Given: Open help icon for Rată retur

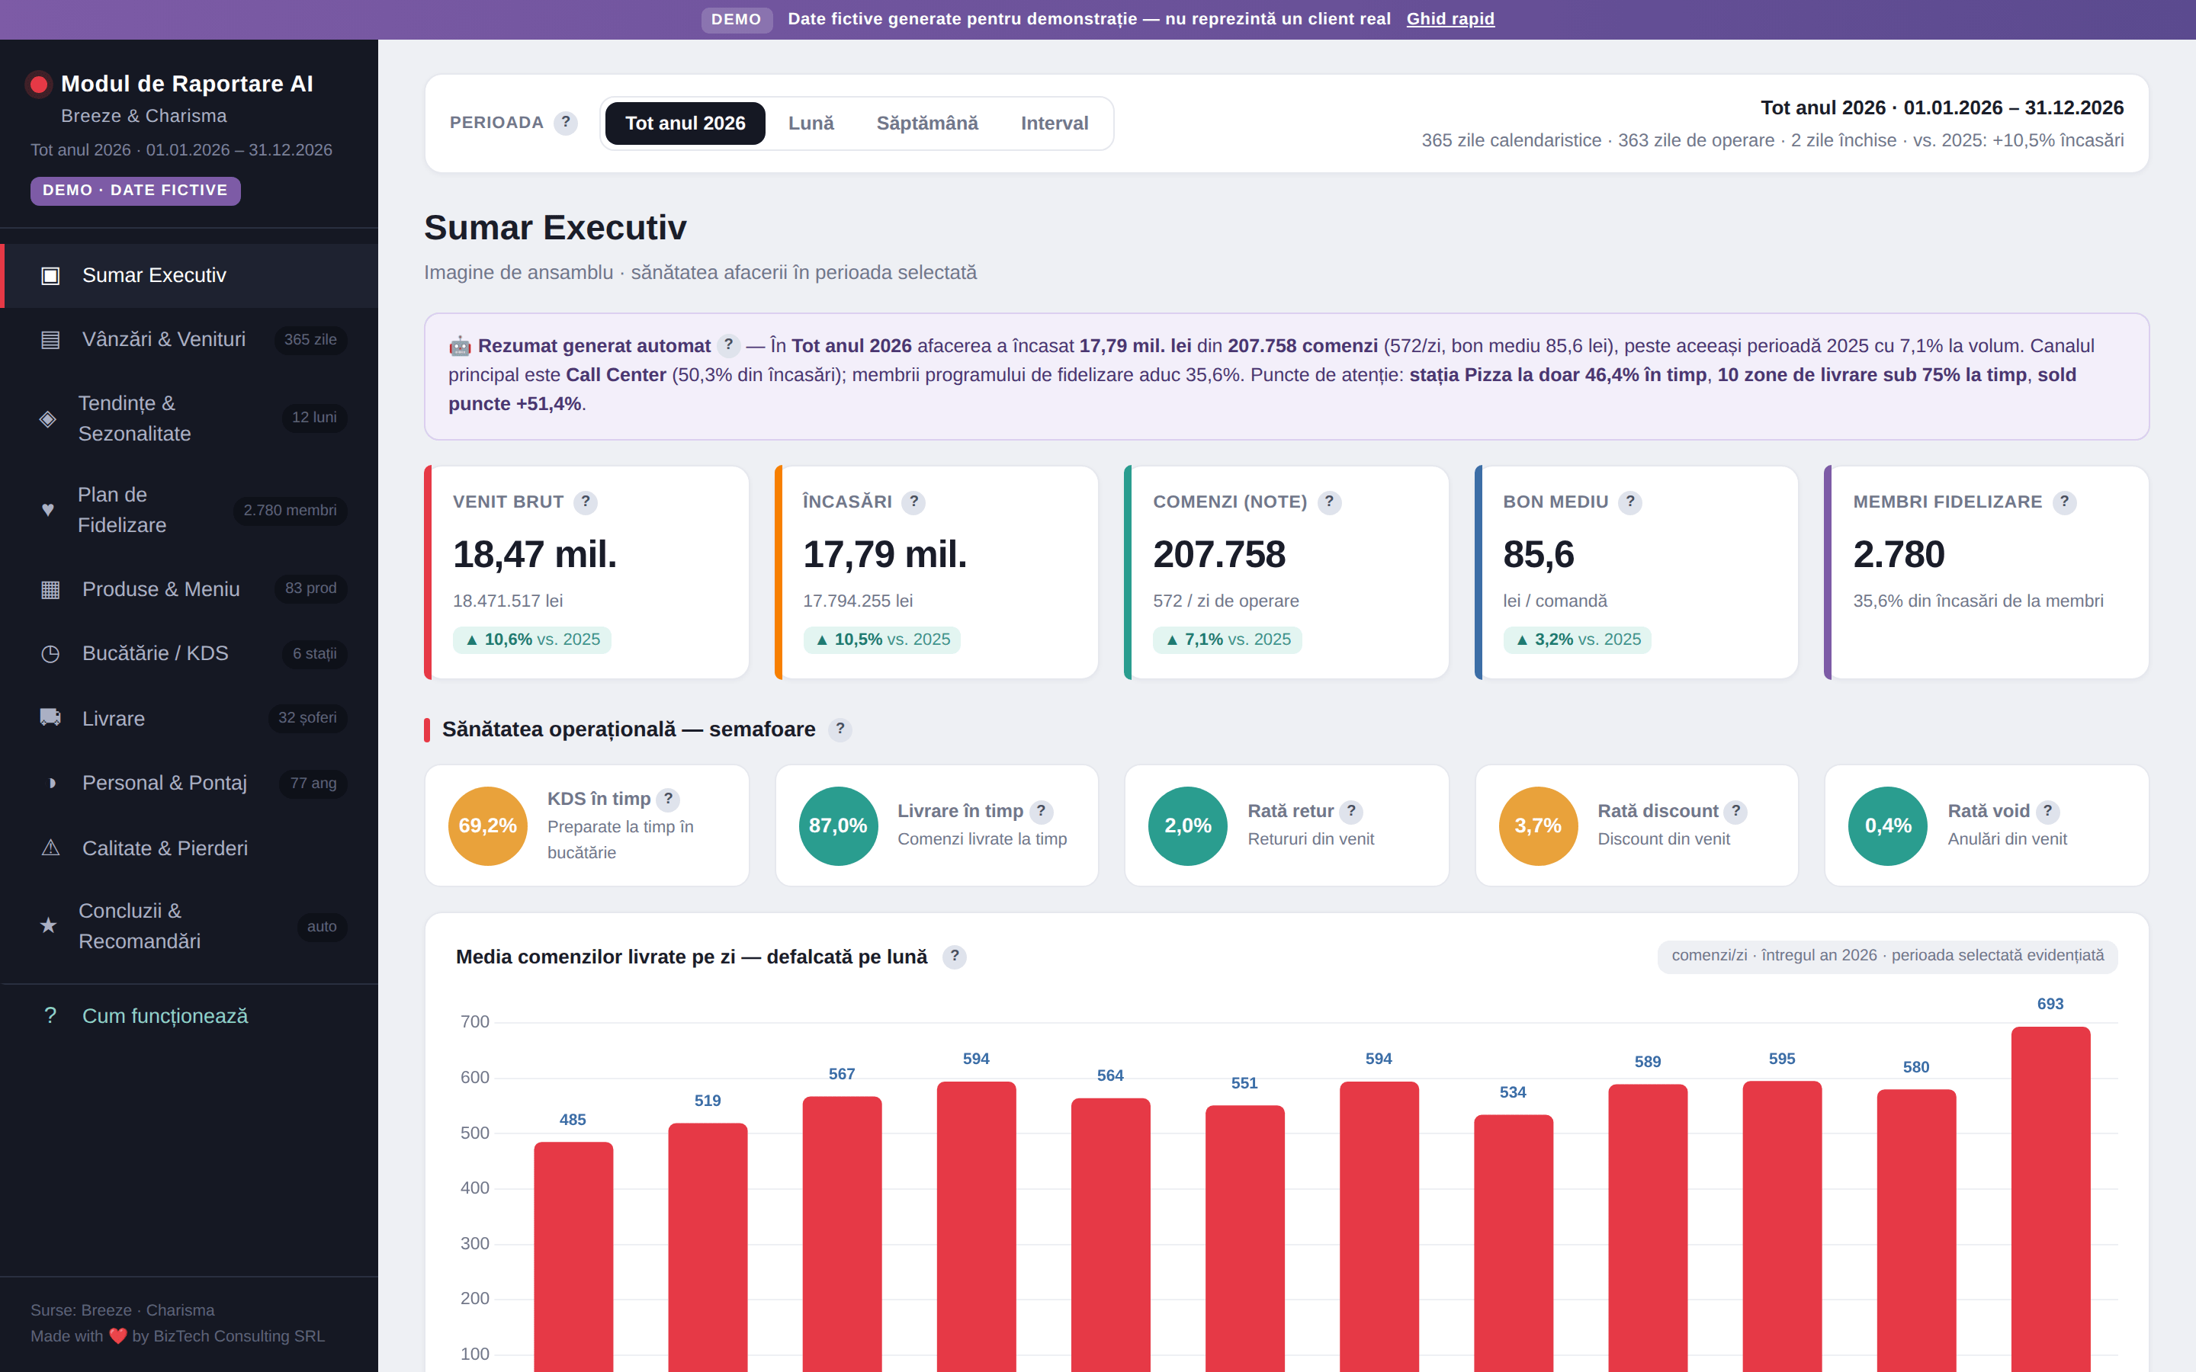Looking at the screenshot, I should (1351, 811).
